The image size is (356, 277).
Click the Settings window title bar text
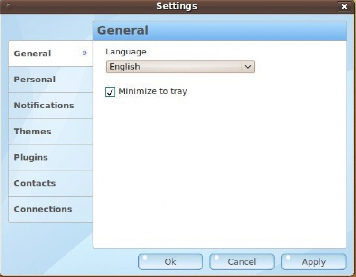[177, 6]
